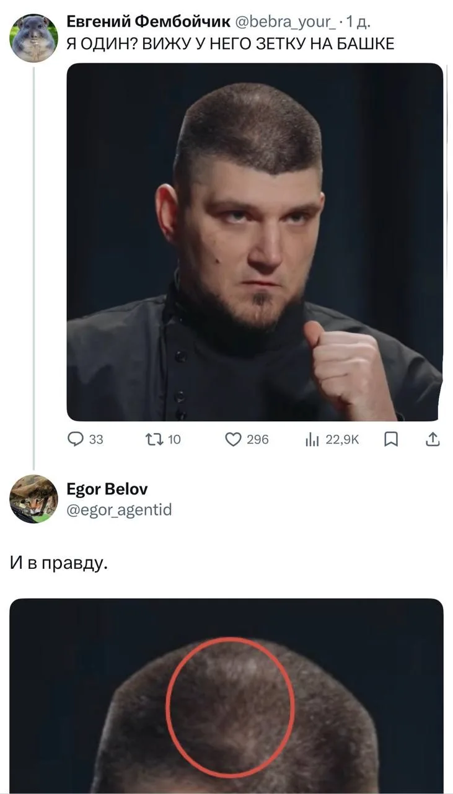Click the tweet text "Я ОДИН? ВИЖУ..."
This screenshot has height=794, width=453.
[230, 43]
